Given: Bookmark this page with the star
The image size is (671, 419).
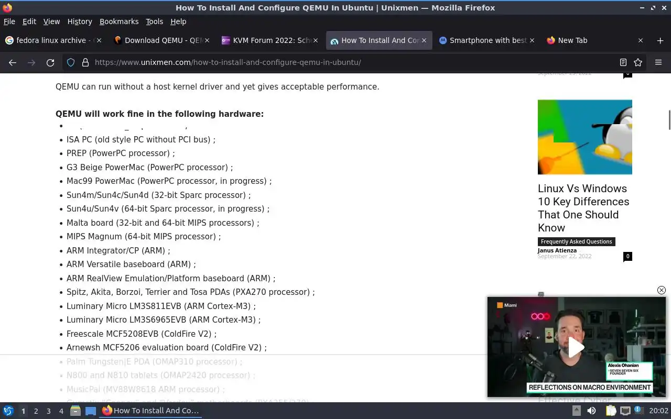Looking at the screenshot, I should pos(638,62).
